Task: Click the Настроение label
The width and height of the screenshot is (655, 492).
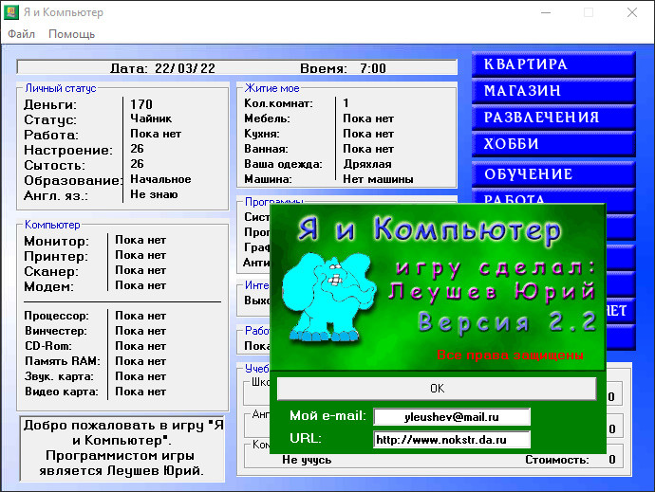Action: (68, 150)
